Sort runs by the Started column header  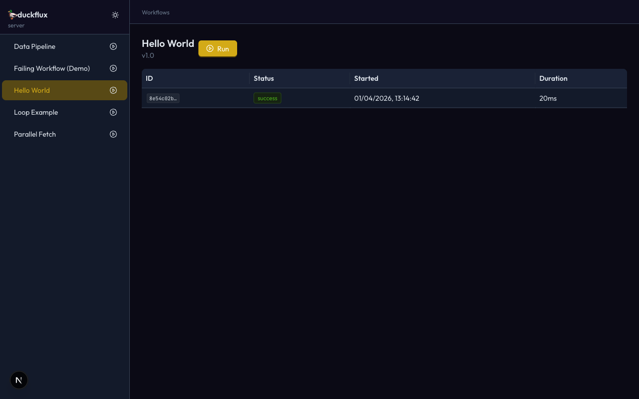click(x=366, y=78)
